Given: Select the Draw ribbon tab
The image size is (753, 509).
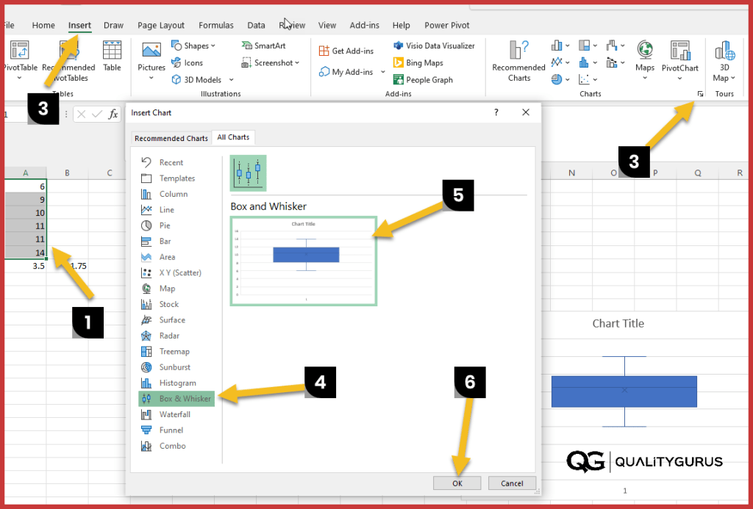Looking at the screenshot, I should [113, 24].
